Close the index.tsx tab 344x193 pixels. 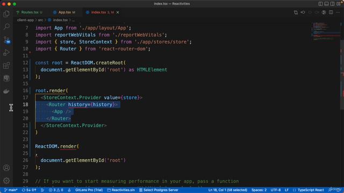coord(118,12)
